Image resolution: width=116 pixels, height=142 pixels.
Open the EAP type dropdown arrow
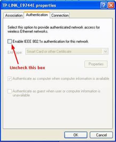pos(105,51)
